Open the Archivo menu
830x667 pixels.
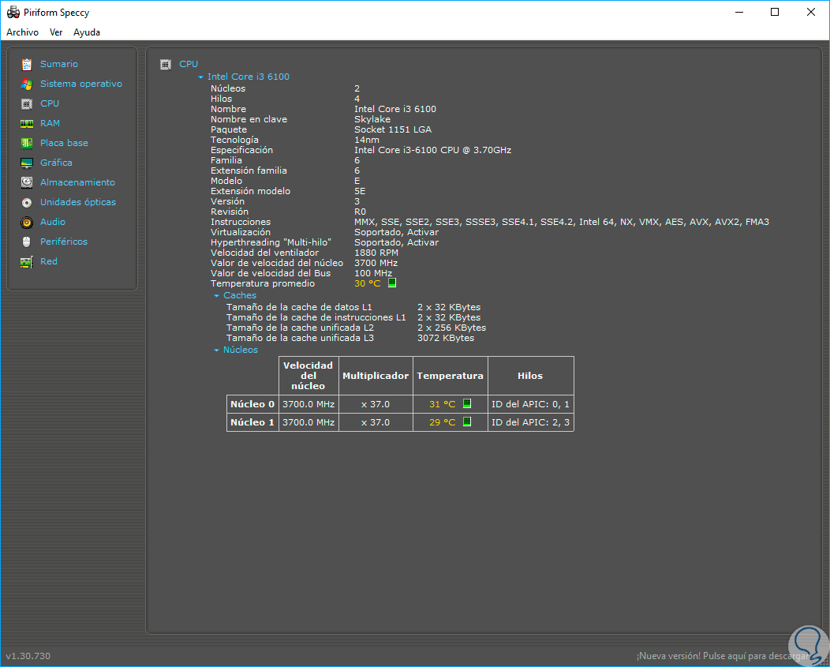click(x=22, y=32)
